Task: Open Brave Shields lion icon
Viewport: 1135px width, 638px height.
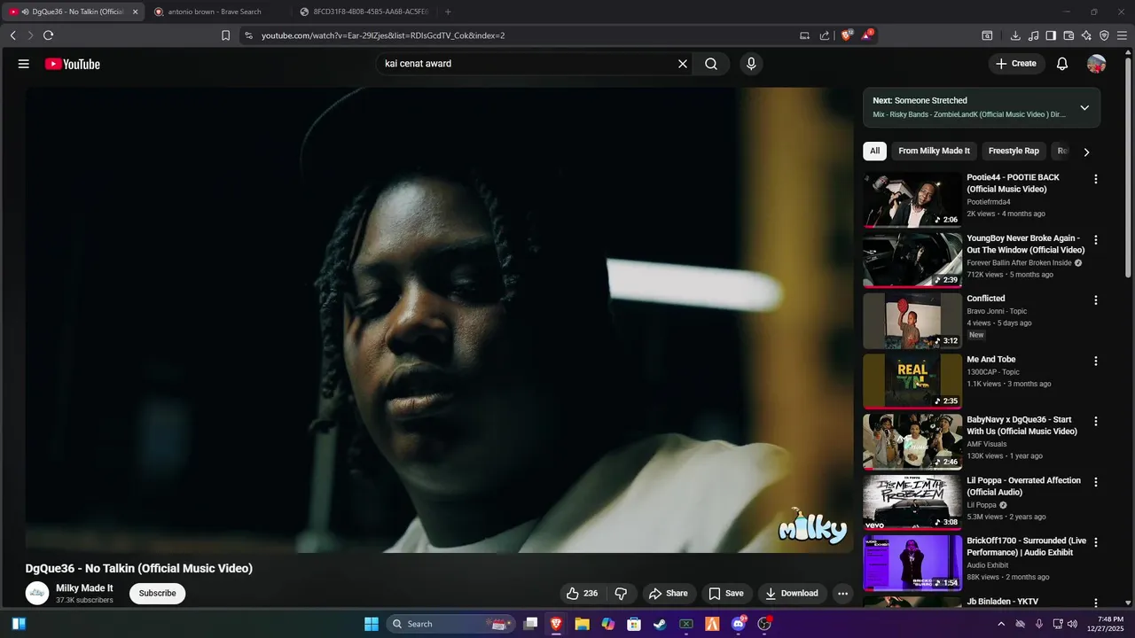Action: (x=846, y=35)
